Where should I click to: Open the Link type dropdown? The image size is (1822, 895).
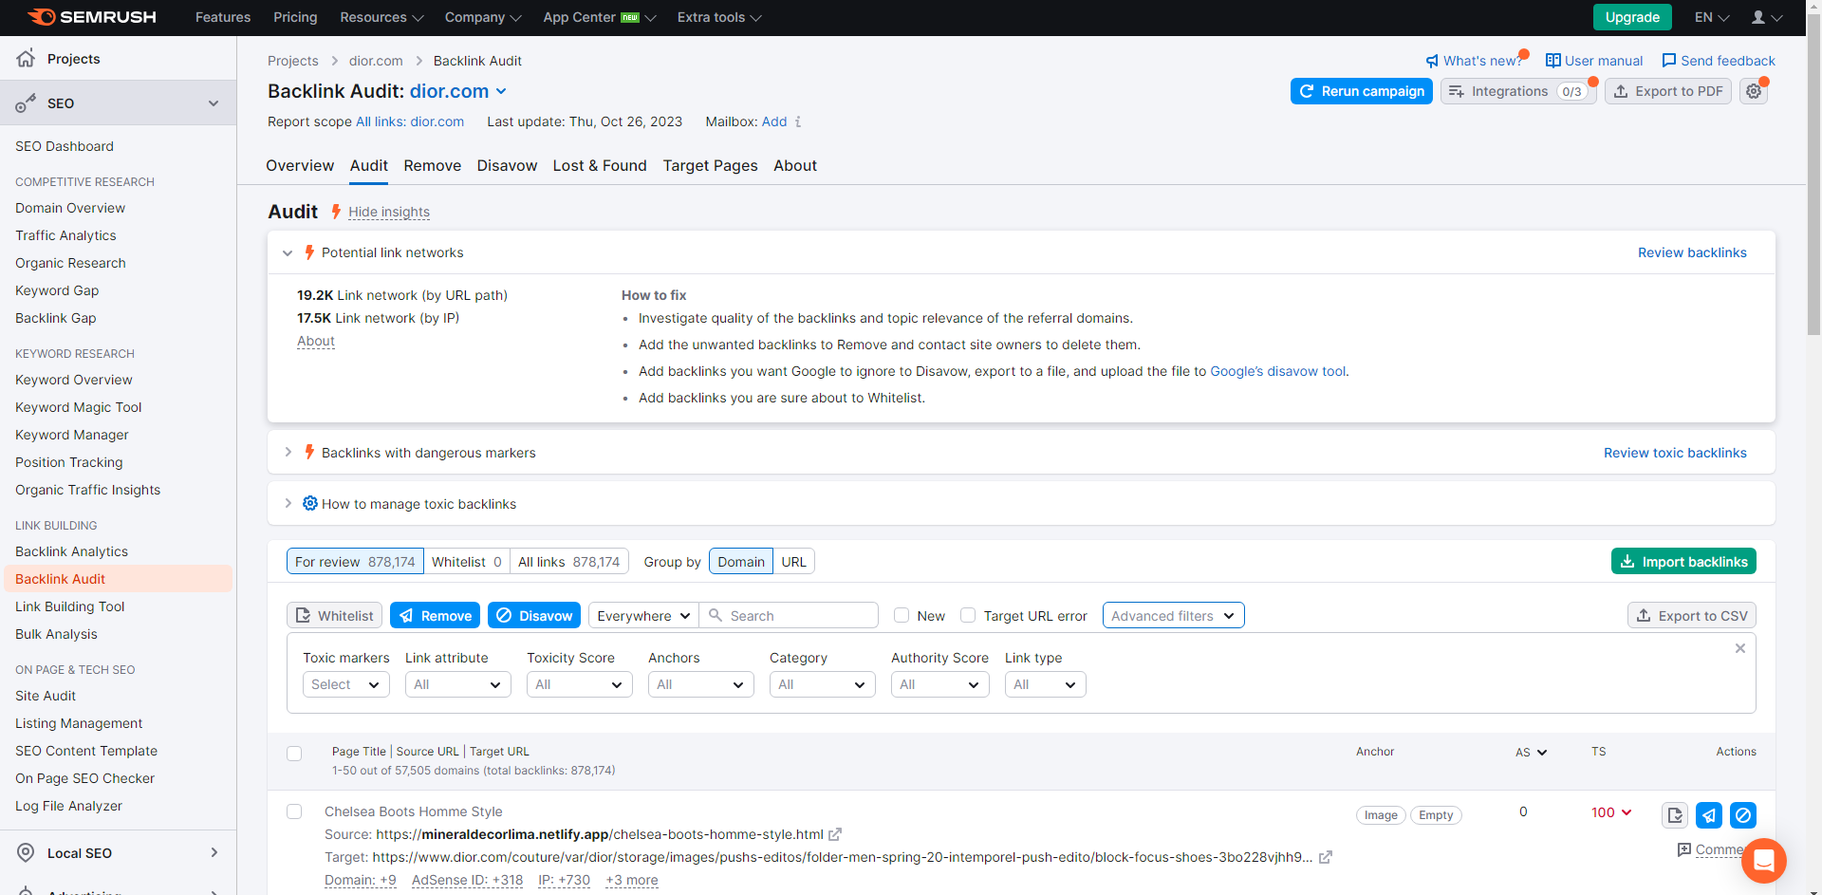1045,684
